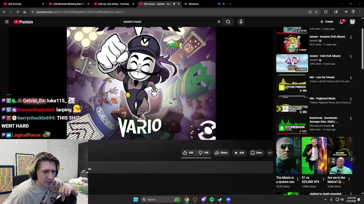Clear the search box text
The image size is (364, 204).
point(219,22)
